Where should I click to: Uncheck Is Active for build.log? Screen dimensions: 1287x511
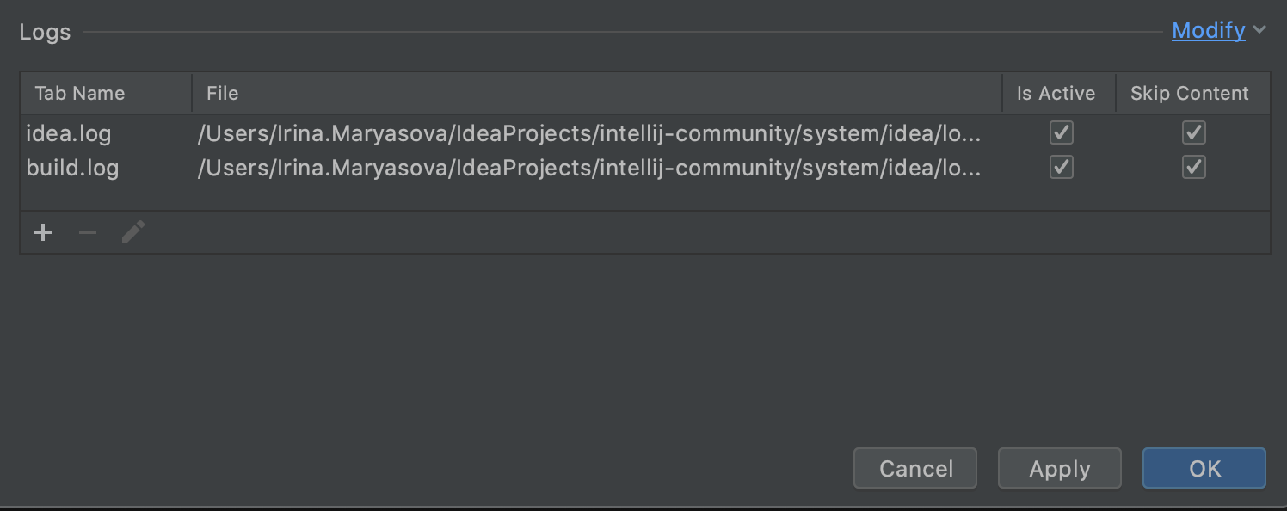pyautogui.click(x=1062, y=166)
